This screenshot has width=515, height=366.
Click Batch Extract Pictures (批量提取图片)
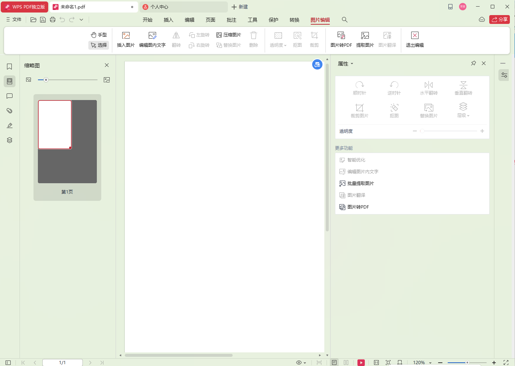pyautogui.click(x=360, y=184)
